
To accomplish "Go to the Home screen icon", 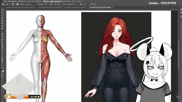I will click(x=3, y=4).
